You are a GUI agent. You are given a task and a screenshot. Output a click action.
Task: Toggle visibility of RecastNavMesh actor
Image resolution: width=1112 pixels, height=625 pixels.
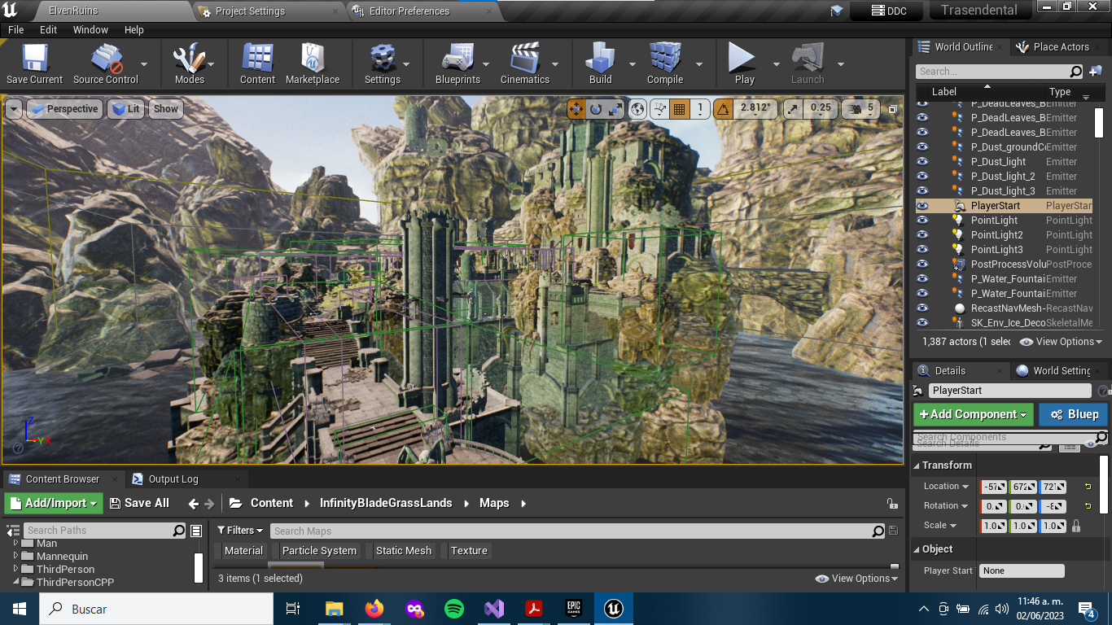[922, 308]
